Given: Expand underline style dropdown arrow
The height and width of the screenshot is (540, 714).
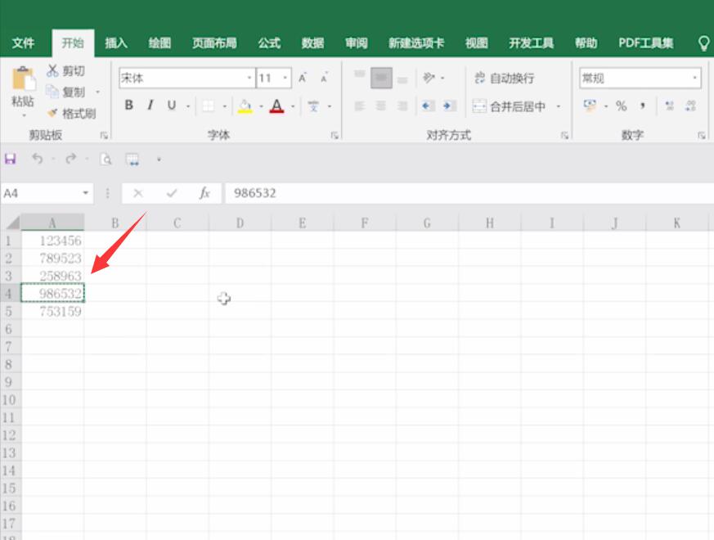Looking at the screenshot, I should coord(188,106).
